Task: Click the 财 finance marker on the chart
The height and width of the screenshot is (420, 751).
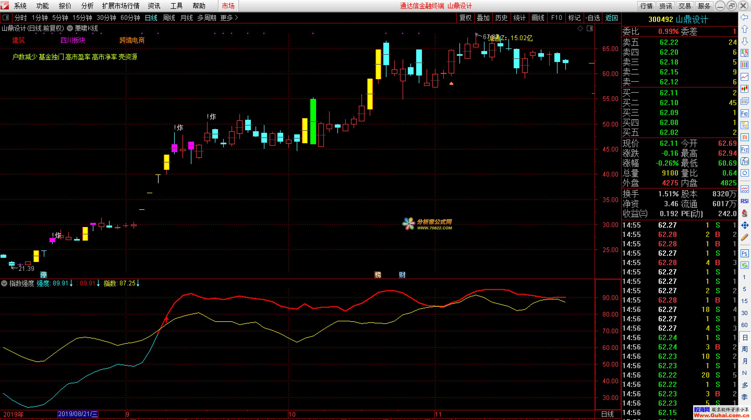Action: [x=402, y=274]
